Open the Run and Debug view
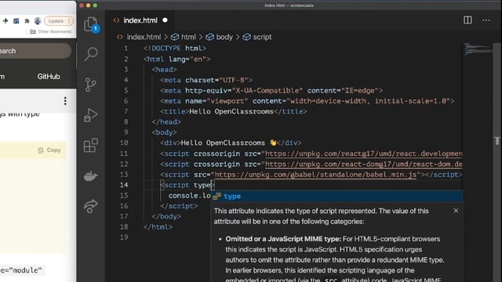 (91, 115)
